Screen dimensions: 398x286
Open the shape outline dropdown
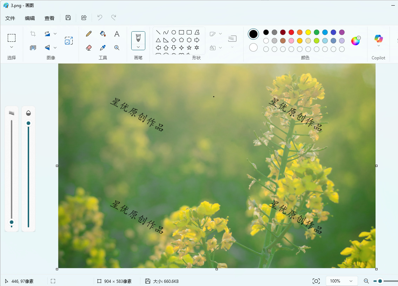coord(220,33)
